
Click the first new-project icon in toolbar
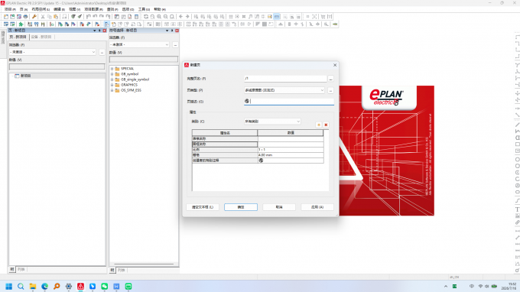pyautogui.click(x=6, y=17)
